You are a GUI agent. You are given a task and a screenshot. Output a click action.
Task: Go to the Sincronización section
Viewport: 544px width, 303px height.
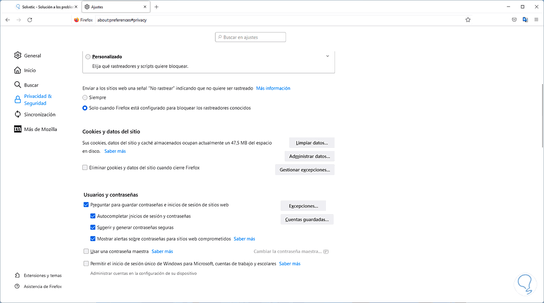coord(39,114)
